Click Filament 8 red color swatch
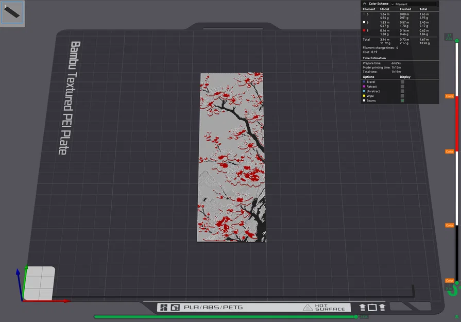 [363, 30]
